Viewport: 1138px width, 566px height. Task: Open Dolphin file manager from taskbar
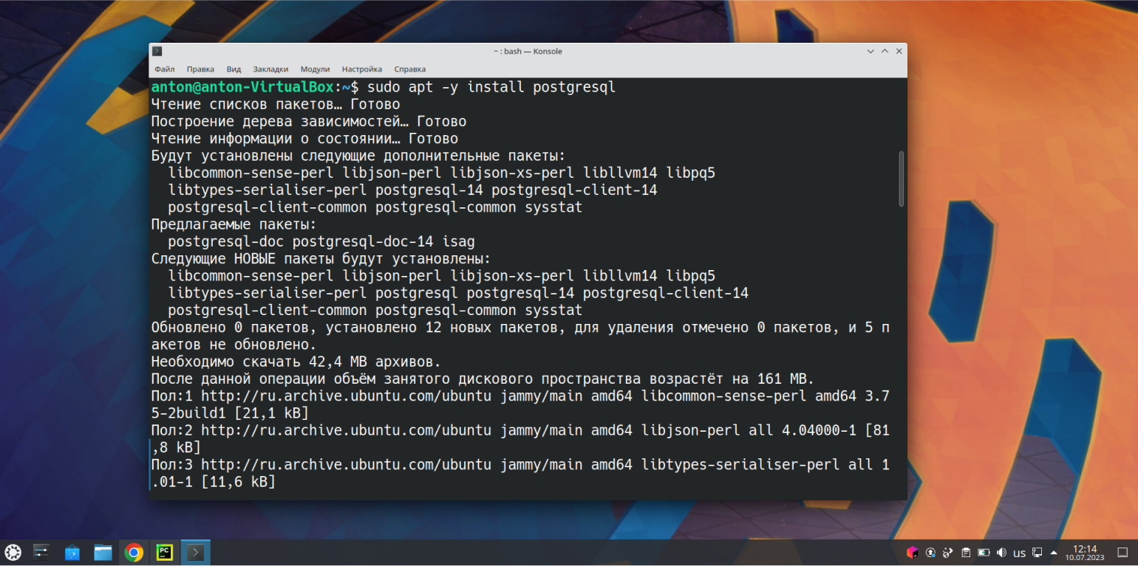[x=103, y=552]
